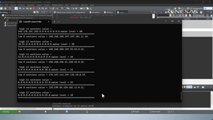Click the Remove All Terminated icon in Debug view
The image size is (213, 120).
click(x=38, y=12)
